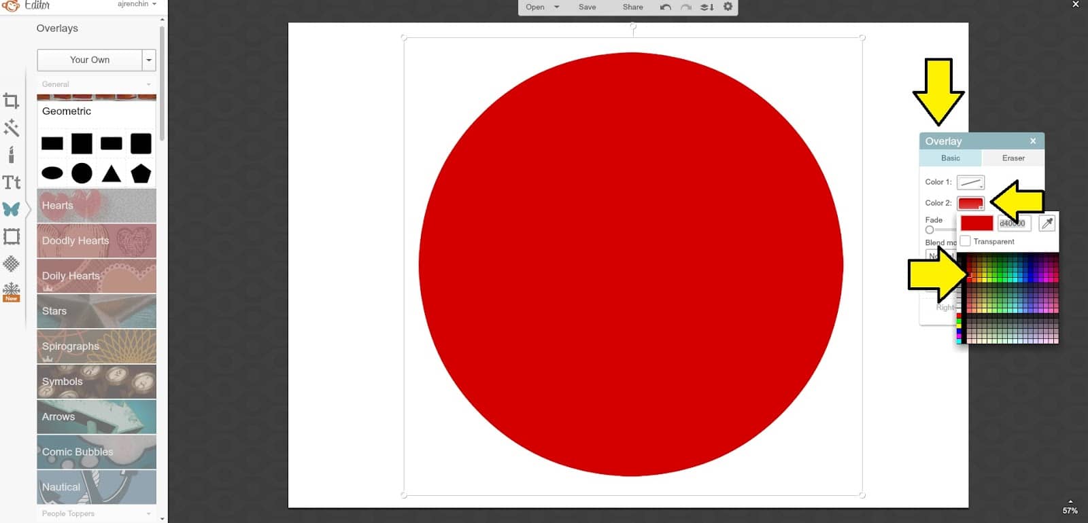Click the undo arrow in top toolbar

tap(665, 7)
